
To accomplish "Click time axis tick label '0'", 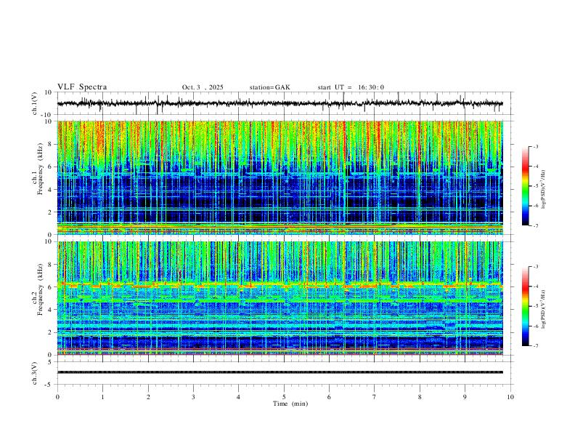I will pyautogui.click(x=57, y=397).
